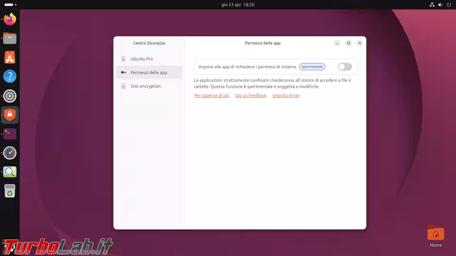456x256 pixels.
Task: Click the Security Center shield dock icon
Action: 9,115
